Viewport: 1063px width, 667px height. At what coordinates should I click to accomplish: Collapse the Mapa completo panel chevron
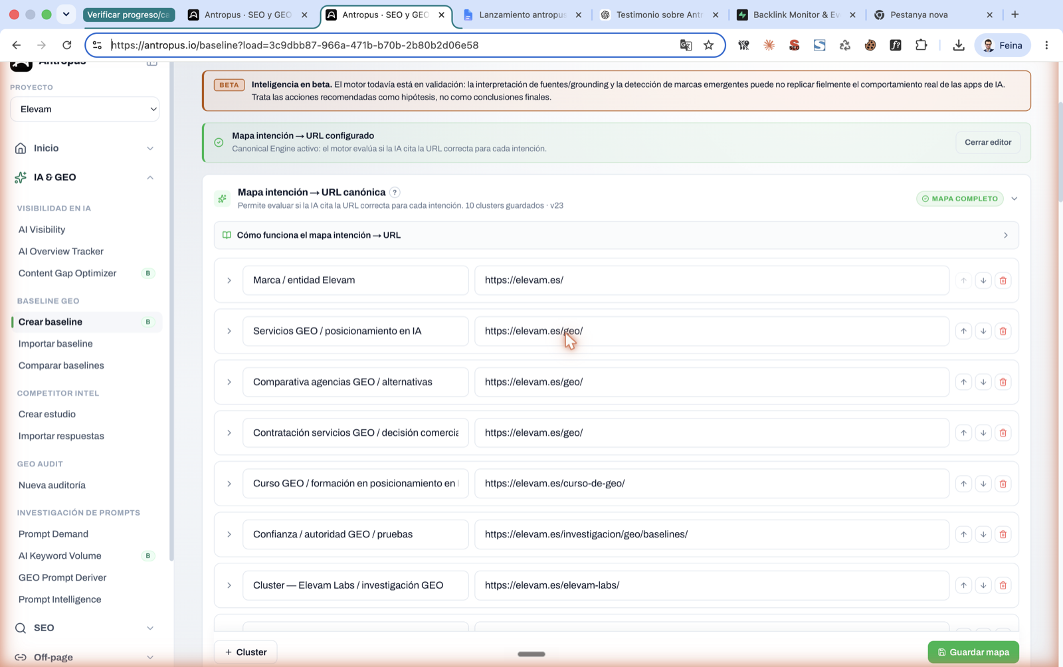1015,199
